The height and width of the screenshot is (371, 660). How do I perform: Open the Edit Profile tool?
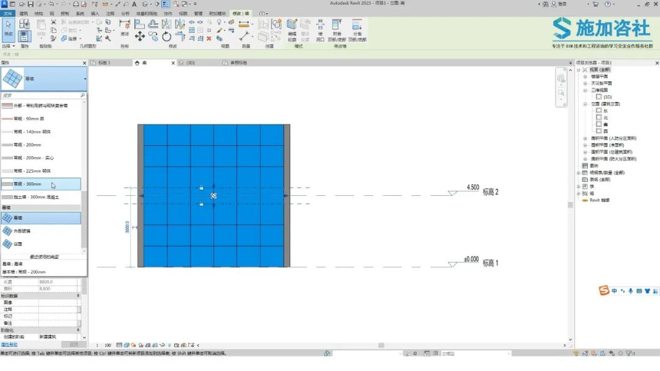(291, 29)
